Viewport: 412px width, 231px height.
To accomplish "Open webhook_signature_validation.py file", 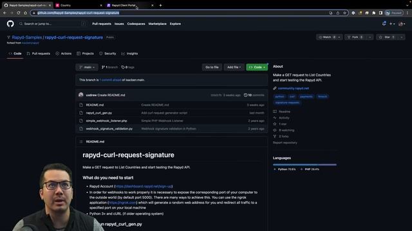I will (x=109, y=129).
